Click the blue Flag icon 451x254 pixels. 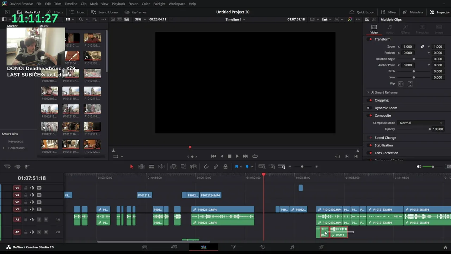coord(236,167)
